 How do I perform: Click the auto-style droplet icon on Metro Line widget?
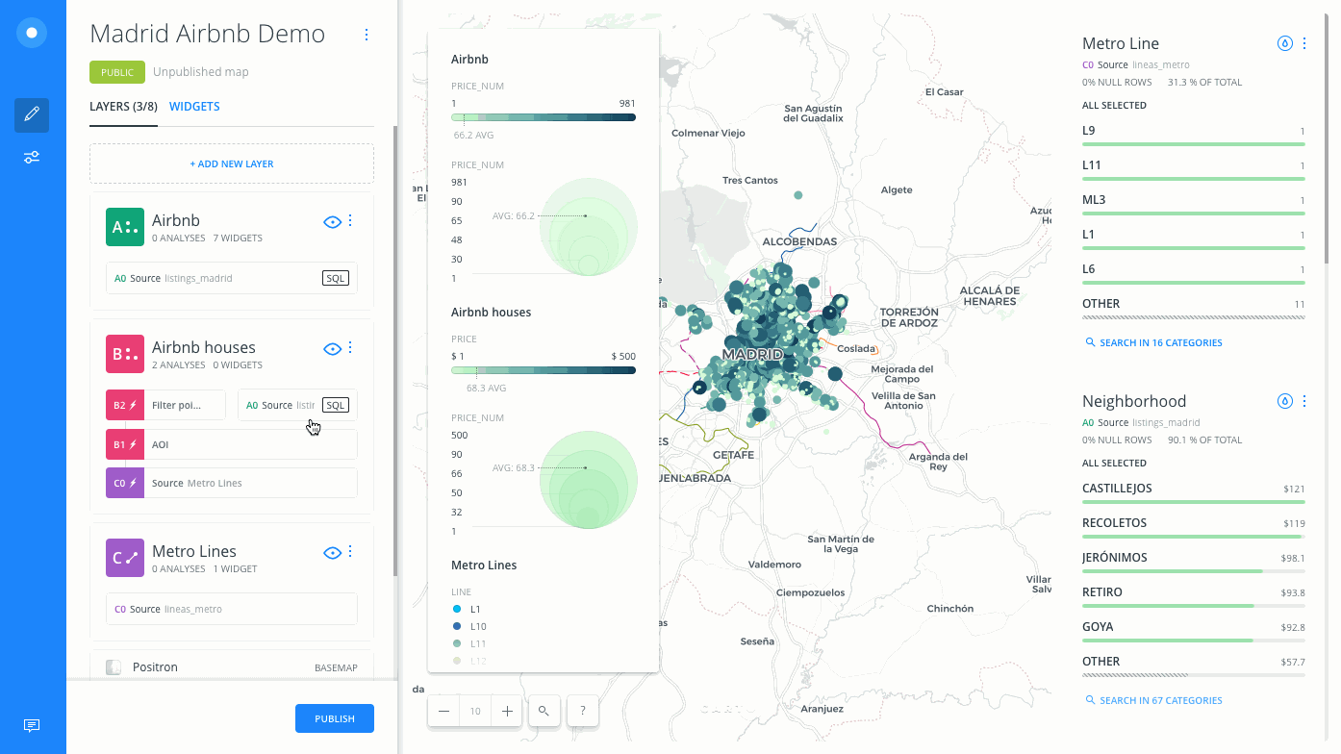pos(1284,42)
